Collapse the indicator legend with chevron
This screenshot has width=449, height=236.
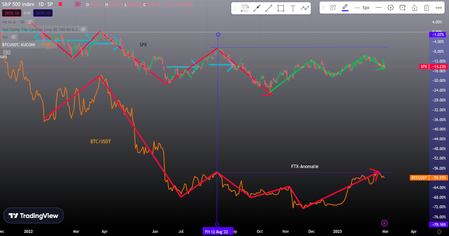point(7,52)
